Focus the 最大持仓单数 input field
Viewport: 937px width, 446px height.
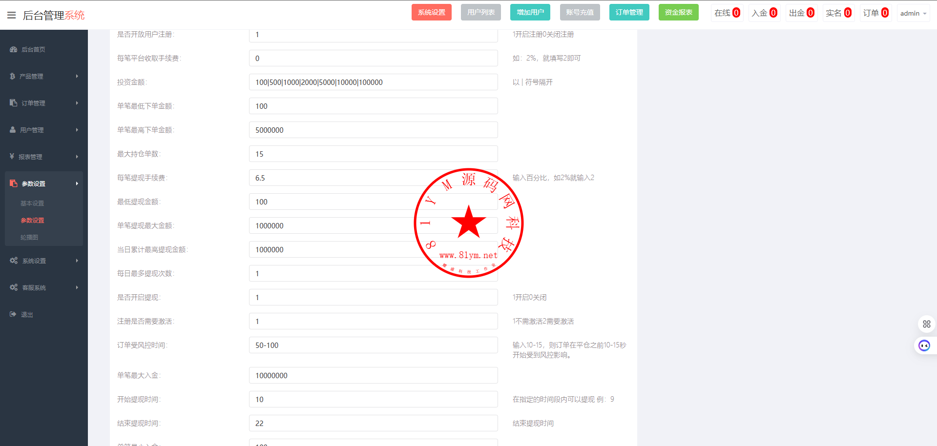click(374, 154)
